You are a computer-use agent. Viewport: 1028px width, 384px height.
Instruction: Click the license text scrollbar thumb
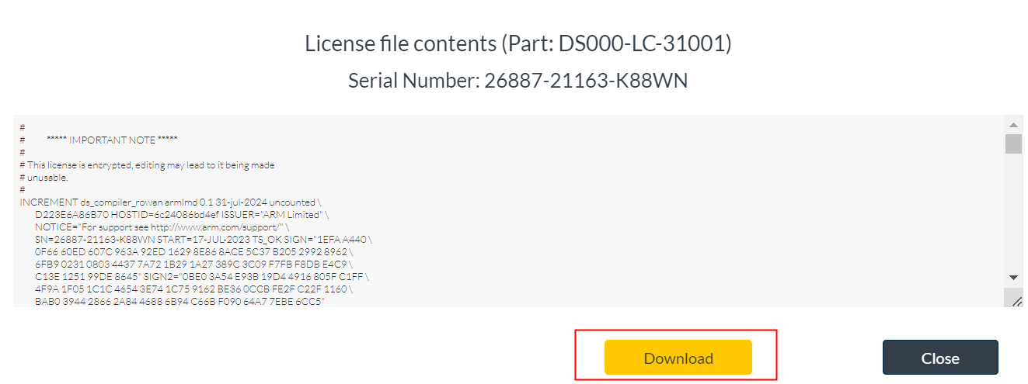pos(1013,144)
